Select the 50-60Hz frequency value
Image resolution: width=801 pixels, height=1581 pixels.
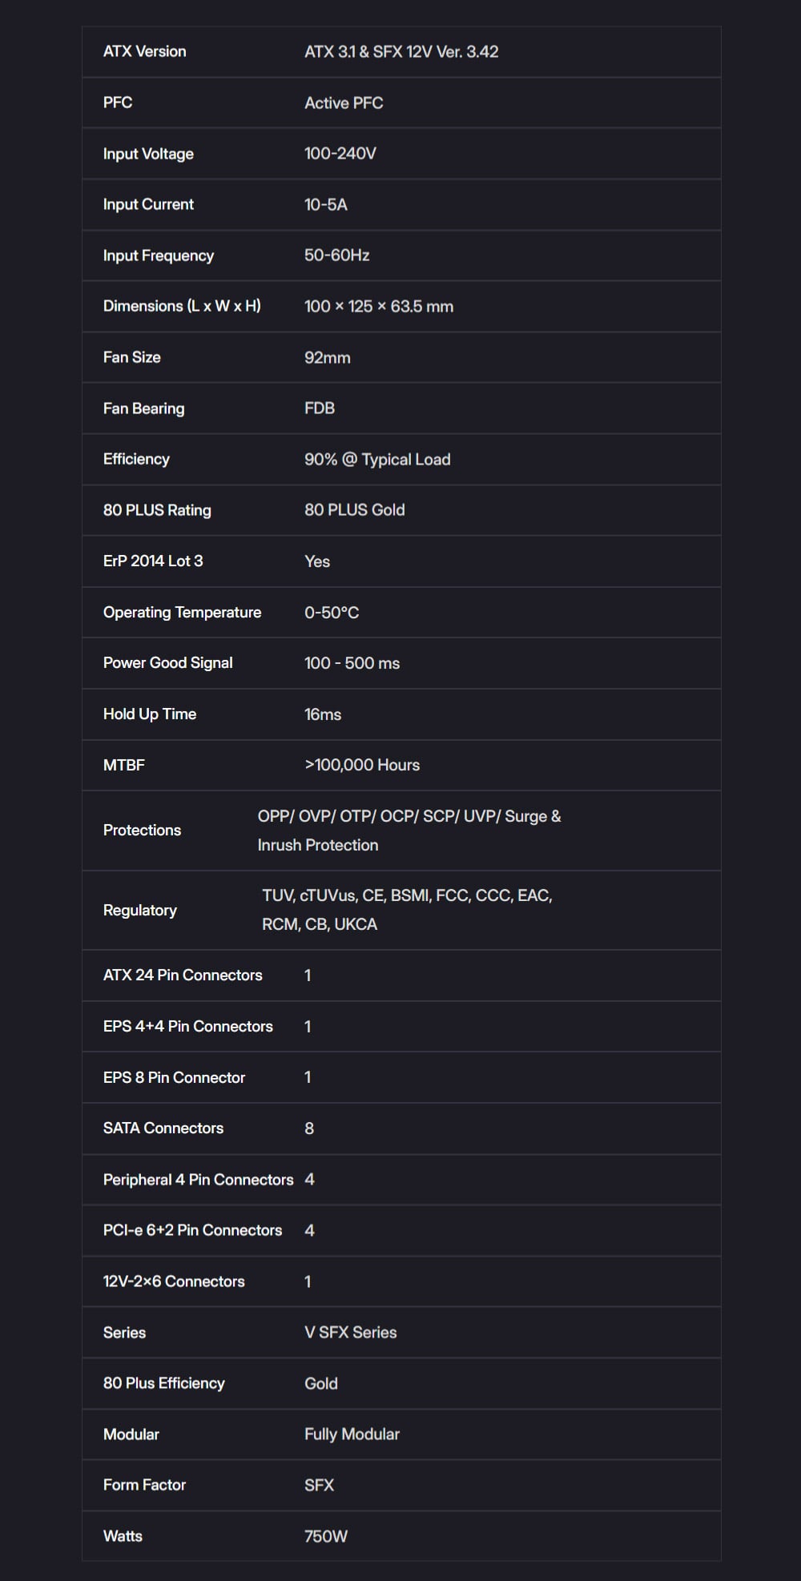[336, 255]
